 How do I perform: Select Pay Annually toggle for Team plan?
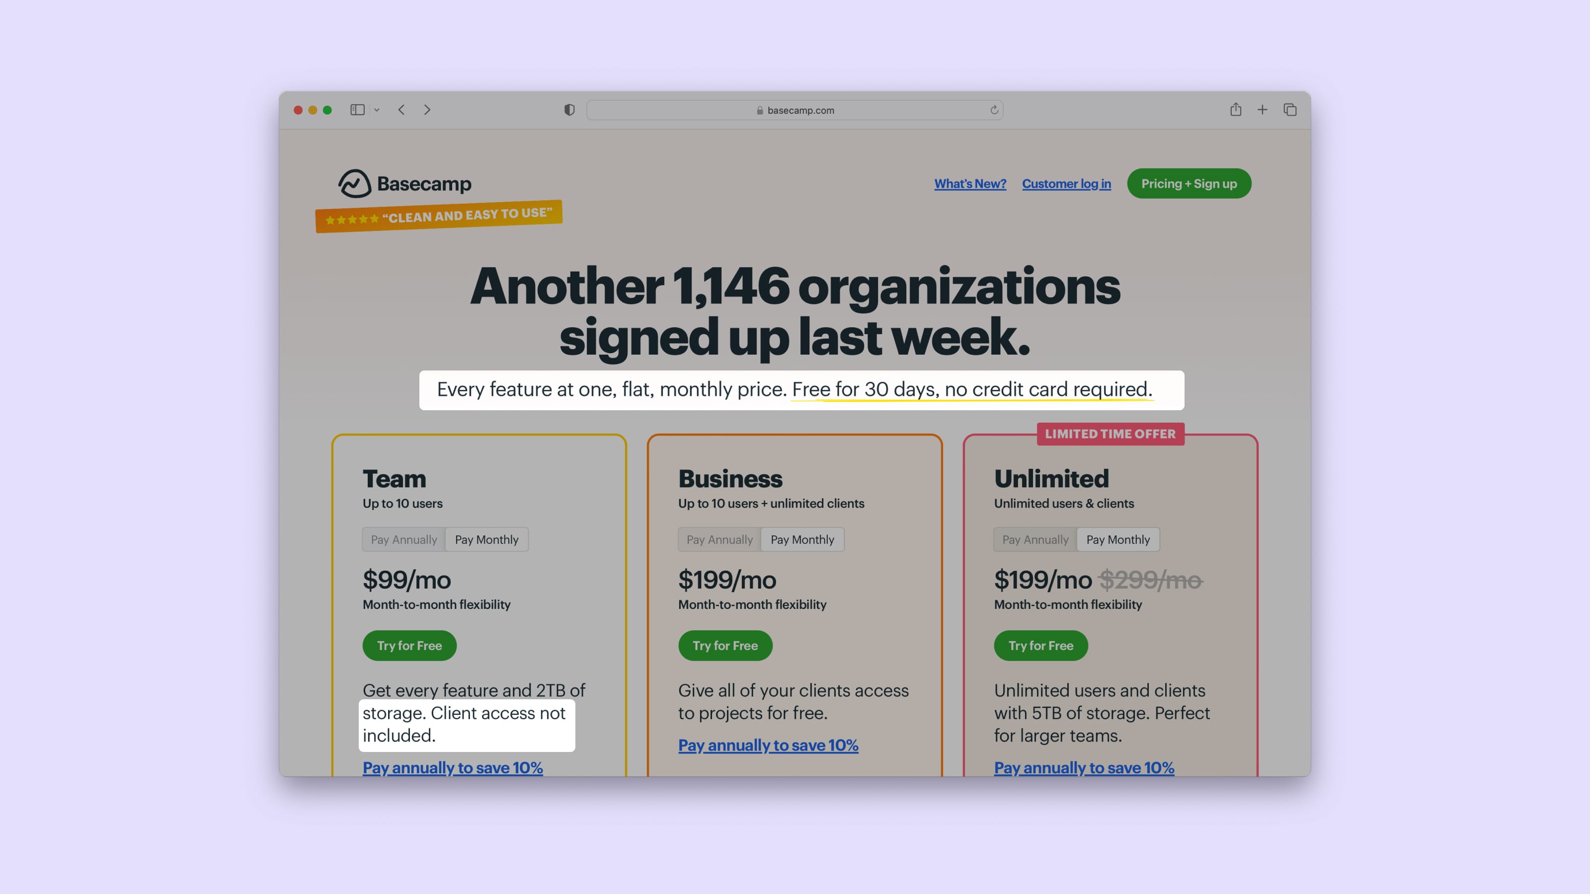point(404,538)
